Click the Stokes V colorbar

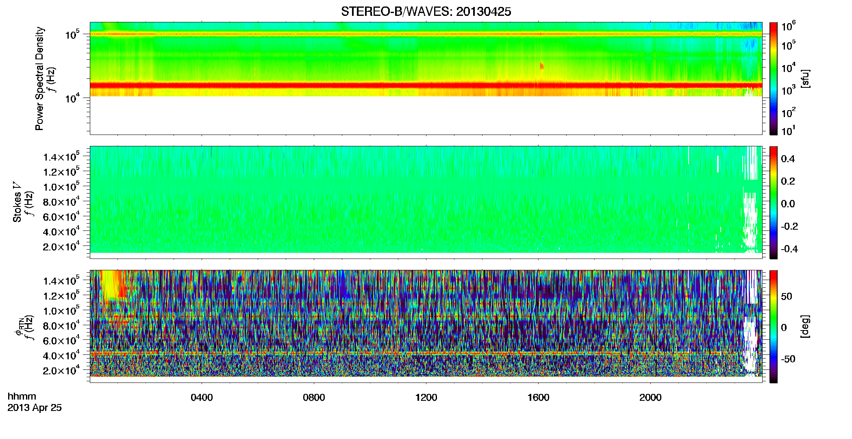(774, 202)
